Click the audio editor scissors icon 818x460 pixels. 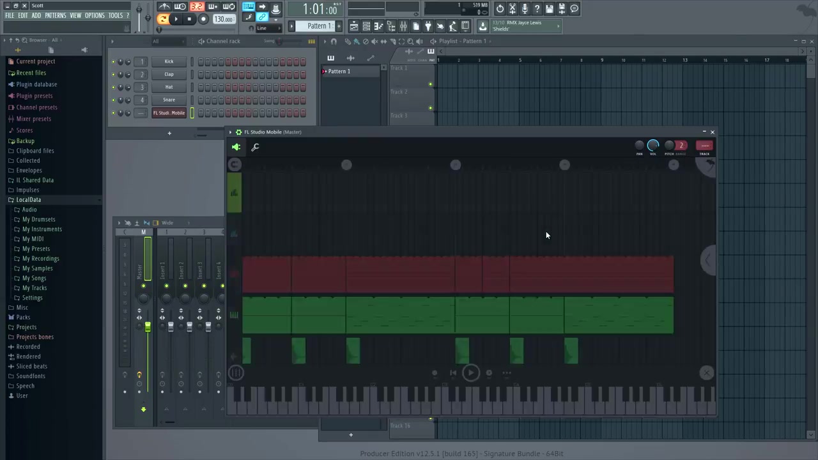(x=512, y=8)
